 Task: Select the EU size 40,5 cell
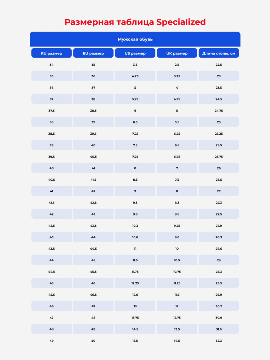[93, 156]
